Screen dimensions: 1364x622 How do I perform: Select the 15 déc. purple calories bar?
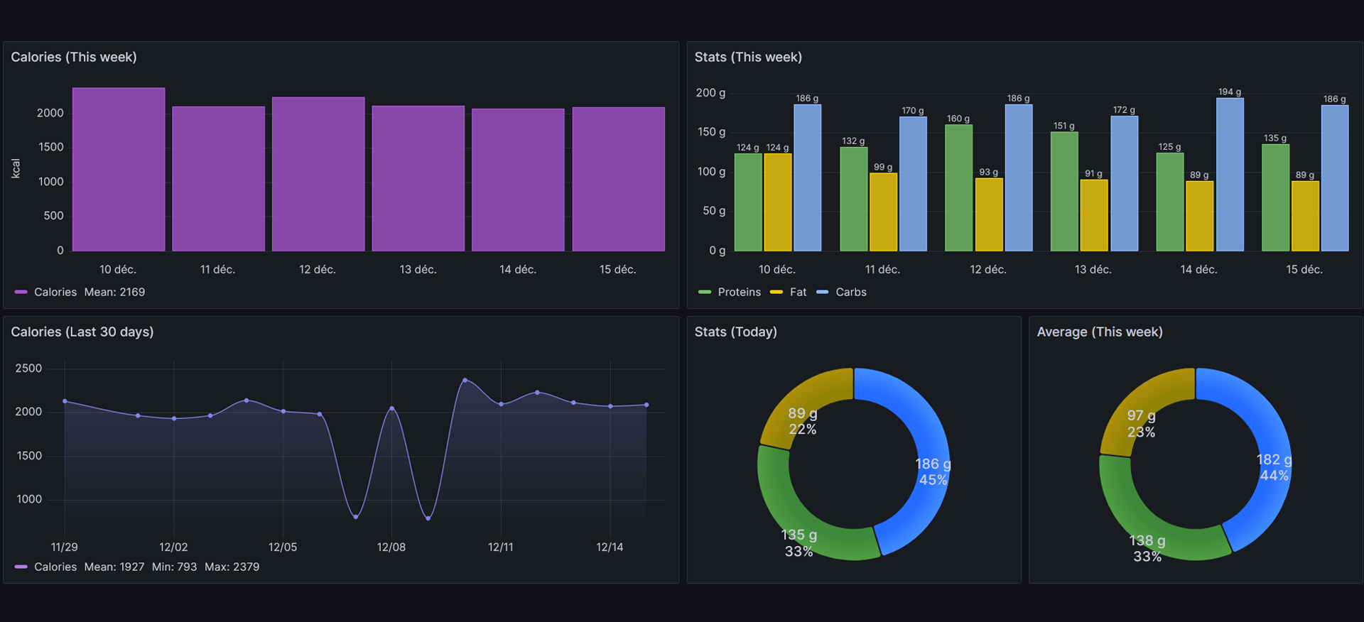[x=619, y=180]
